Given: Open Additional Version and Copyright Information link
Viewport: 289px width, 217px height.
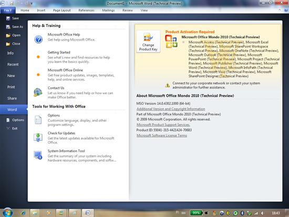Looking at the screenshot, I should 171,109.
